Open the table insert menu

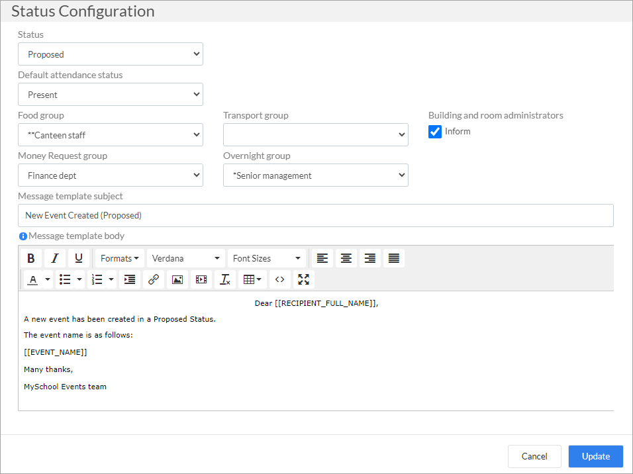[252, 279]
